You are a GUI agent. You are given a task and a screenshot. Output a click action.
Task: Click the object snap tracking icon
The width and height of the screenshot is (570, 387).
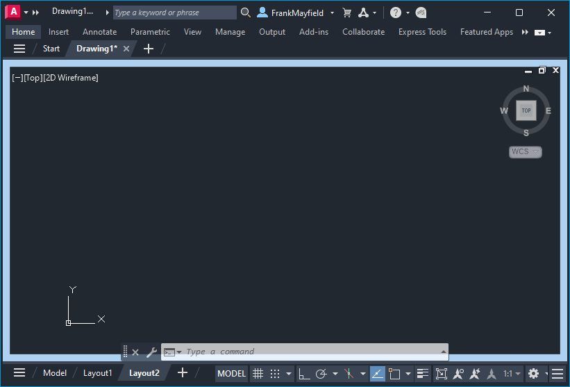[377, 374]
